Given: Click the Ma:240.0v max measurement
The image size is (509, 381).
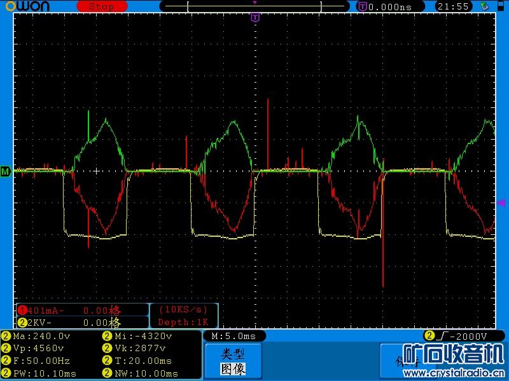Looking at the screenshot, I should 39,336.
